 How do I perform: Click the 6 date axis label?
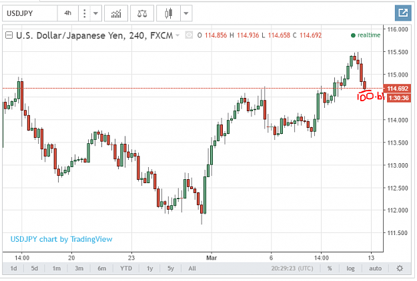(272, 258)
